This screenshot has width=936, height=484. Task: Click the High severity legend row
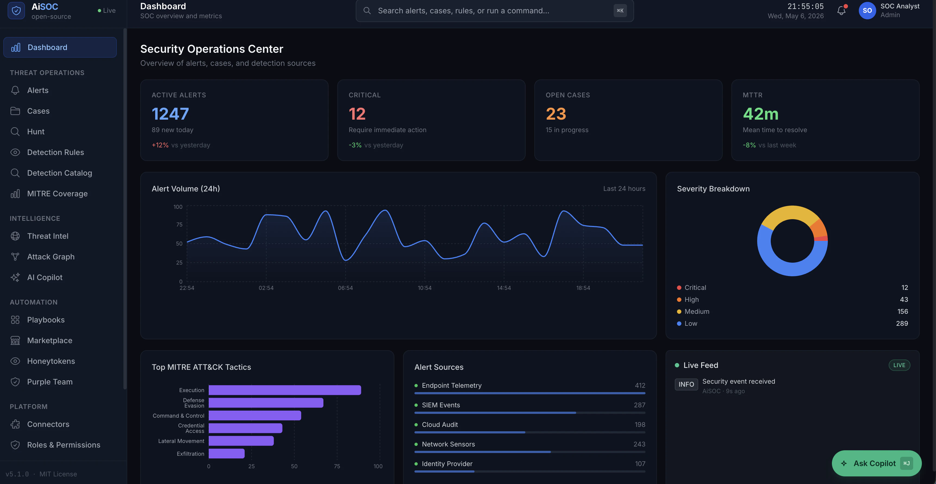[792, 300]
